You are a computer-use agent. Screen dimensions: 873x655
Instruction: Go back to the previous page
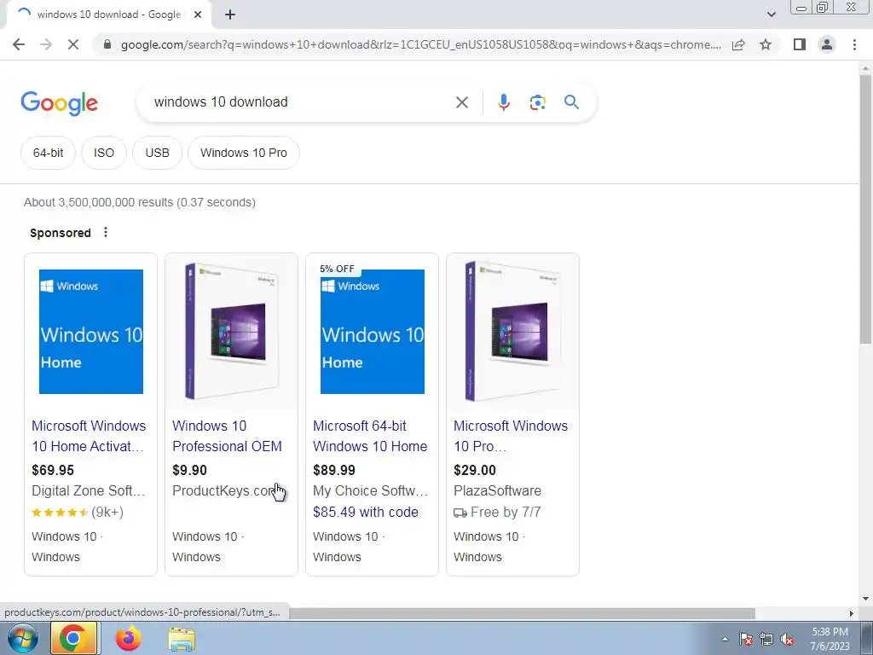[x=19, y=44]
